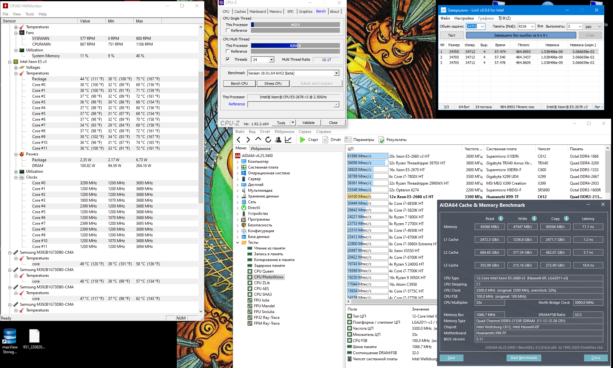The width and height of the screenshot is (613, 368).
Task: Uncheck the Threads checkbox in CPU-Z
Action: tap(228, 59)
